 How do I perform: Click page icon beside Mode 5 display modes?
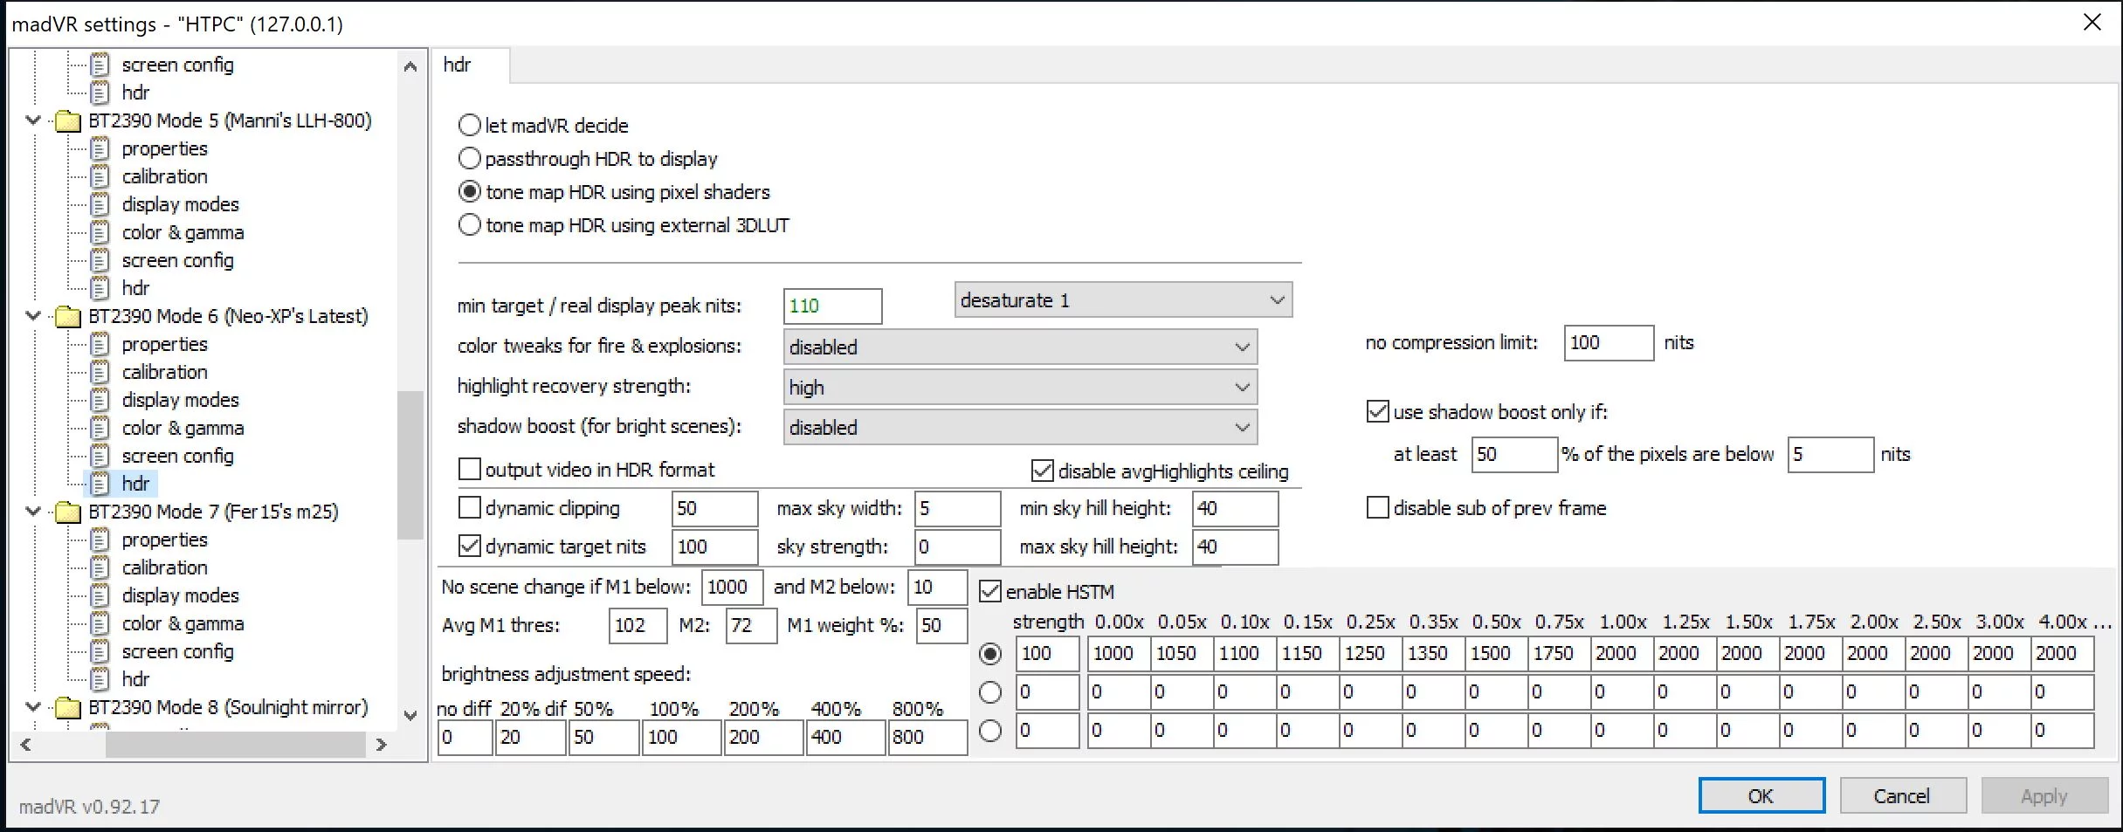[x=100, y=204]
